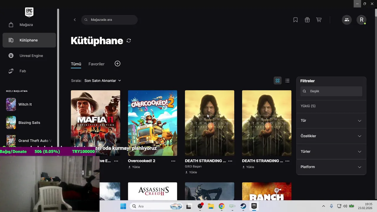Open the taskbar Task View icon
This screenshot has height=212, width=377.
pos(189,206)
